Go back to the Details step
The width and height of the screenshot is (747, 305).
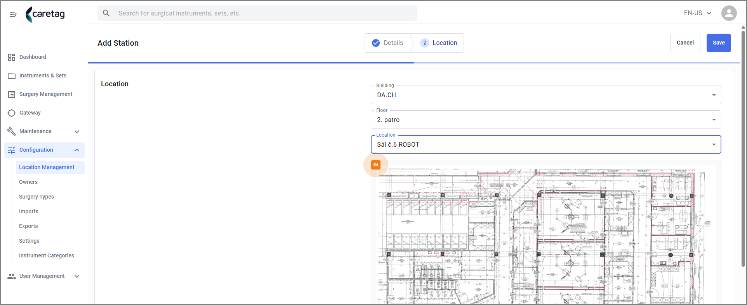387,43
